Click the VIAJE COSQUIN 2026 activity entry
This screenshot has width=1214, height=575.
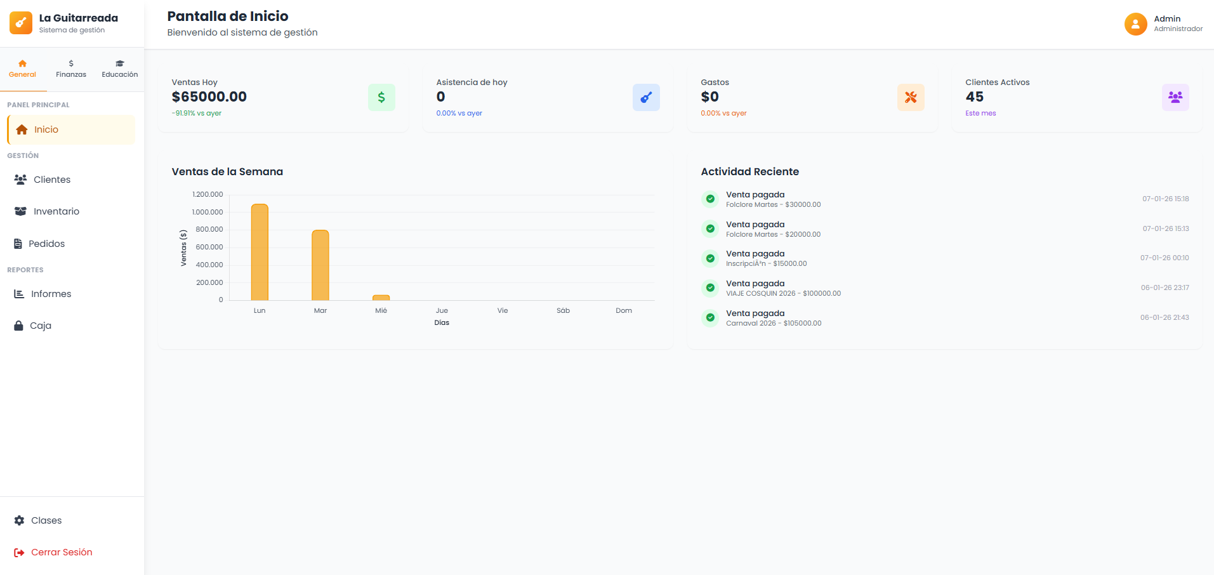783,288
